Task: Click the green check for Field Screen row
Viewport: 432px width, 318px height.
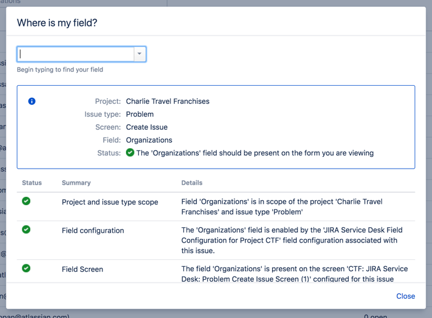Action: 26,269
